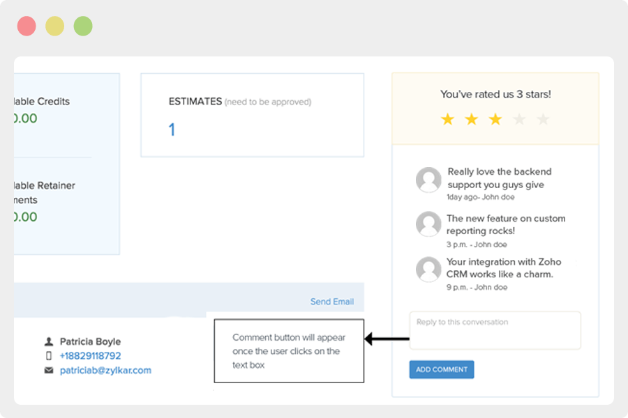Click the first rating star
628x418 pixels.
(x=448, y=120)
